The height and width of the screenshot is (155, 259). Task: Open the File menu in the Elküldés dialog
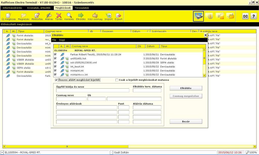coord(54,40)
